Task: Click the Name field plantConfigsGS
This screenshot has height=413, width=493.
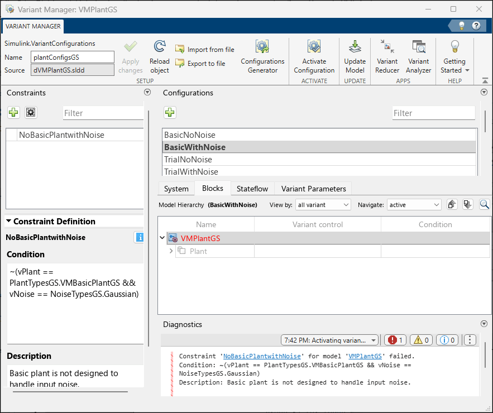Action: pos(73,57)
